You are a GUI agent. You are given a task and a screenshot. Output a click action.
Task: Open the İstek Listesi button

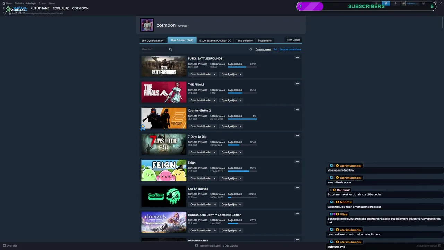293,40
